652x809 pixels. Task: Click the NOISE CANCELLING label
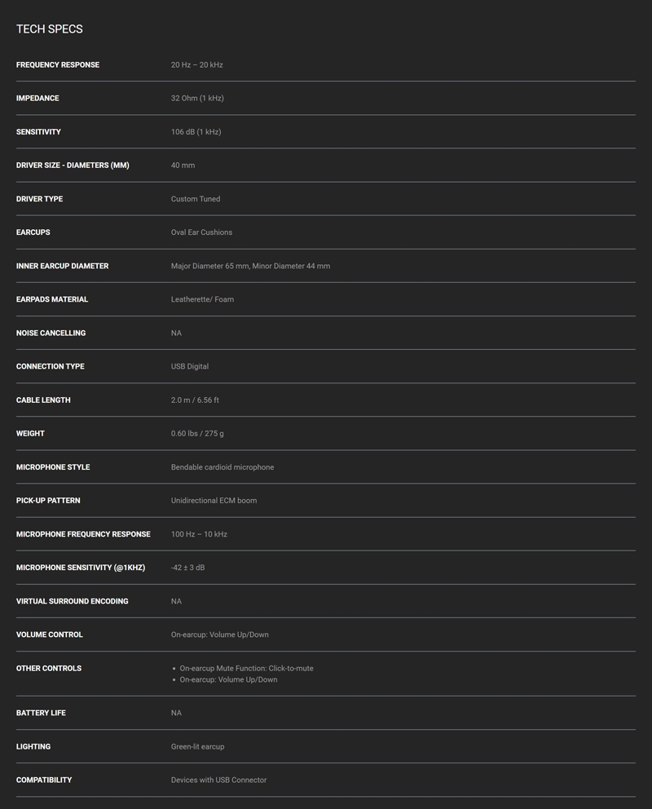51,333
